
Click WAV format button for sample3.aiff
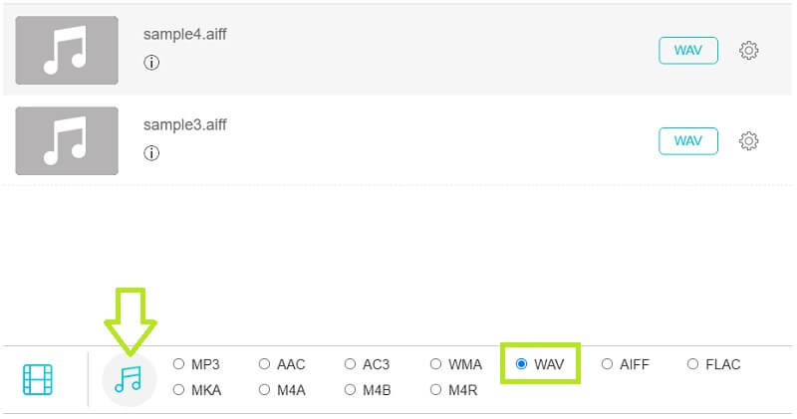pyautogui.click(x=687, y=141)
